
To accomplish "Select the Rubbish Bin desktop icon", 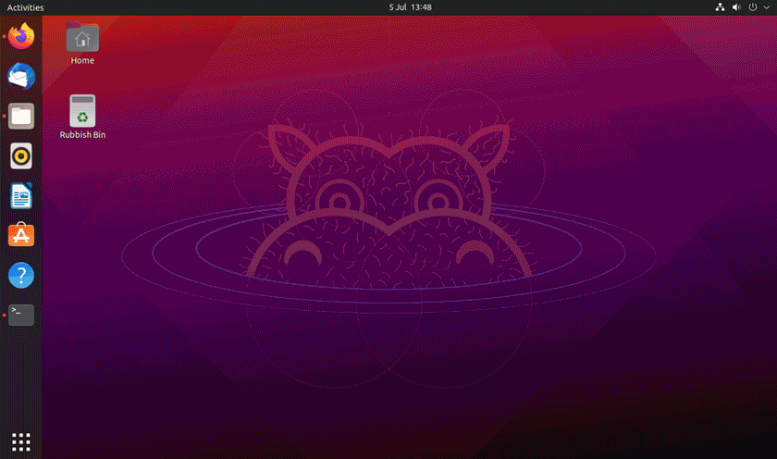I will click(82, 110).
